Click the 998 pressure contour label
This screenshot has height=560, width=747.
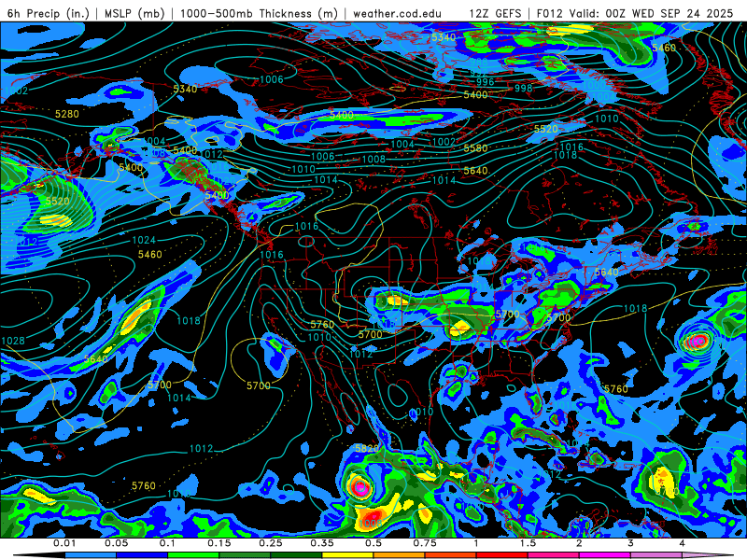click(x=524, y=88)
